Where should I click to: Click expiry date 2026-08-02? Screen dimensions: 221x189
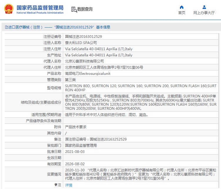pos(75,164)
